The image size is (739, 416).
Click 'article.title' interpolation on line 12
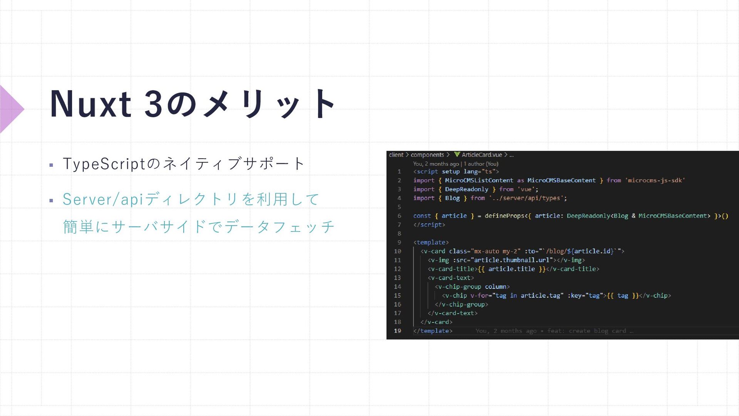click(512, 269)
